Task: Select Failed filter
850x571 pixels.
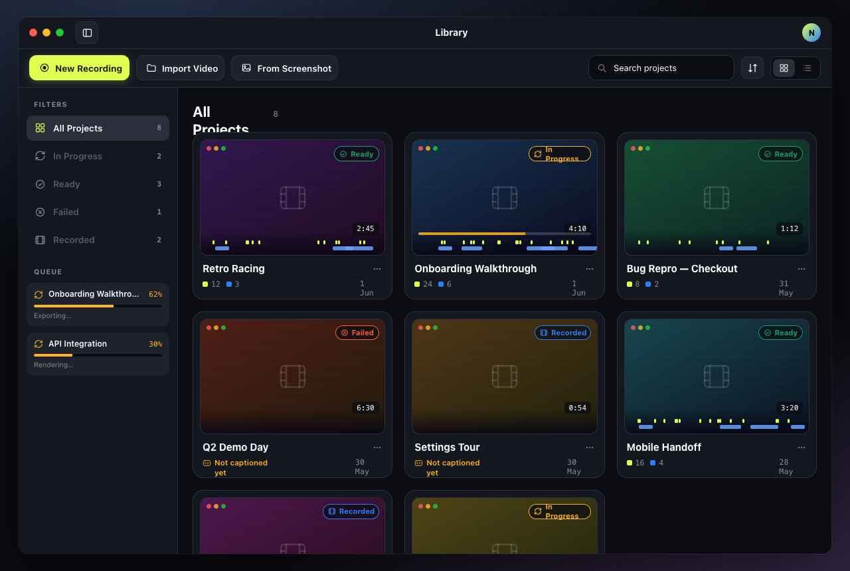Action: [98, 212]
